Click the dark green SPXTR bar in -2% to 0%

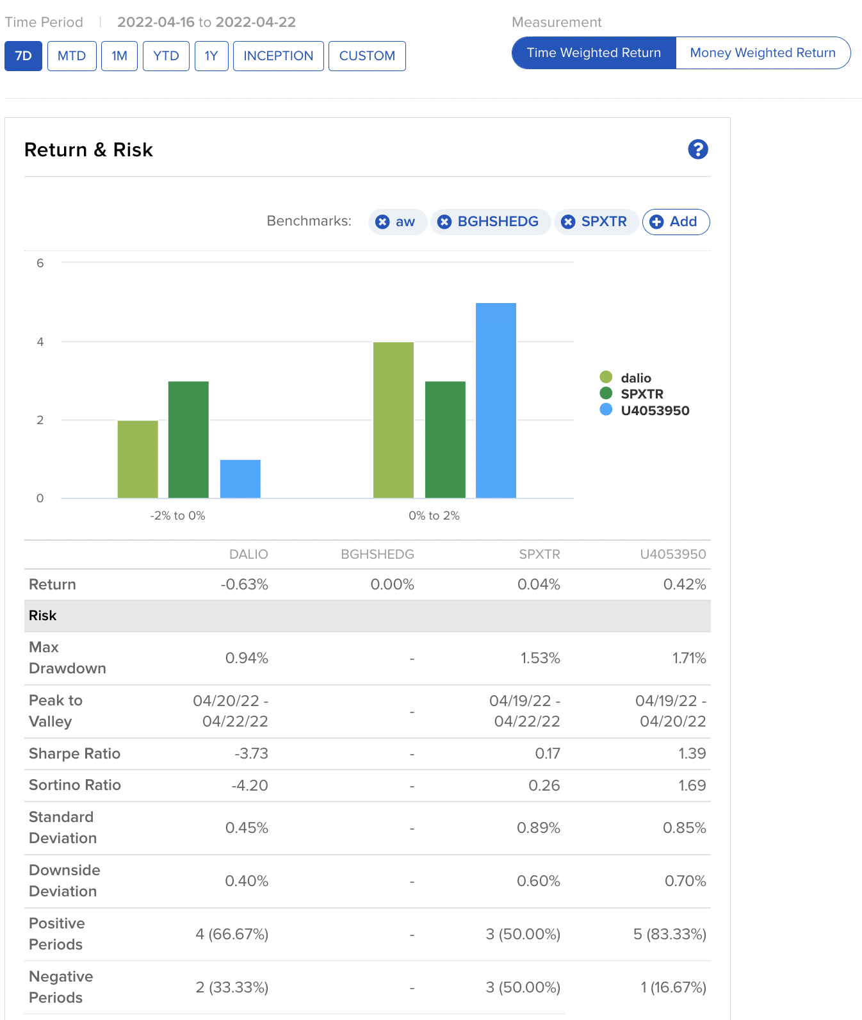click(x=188, y=440)
